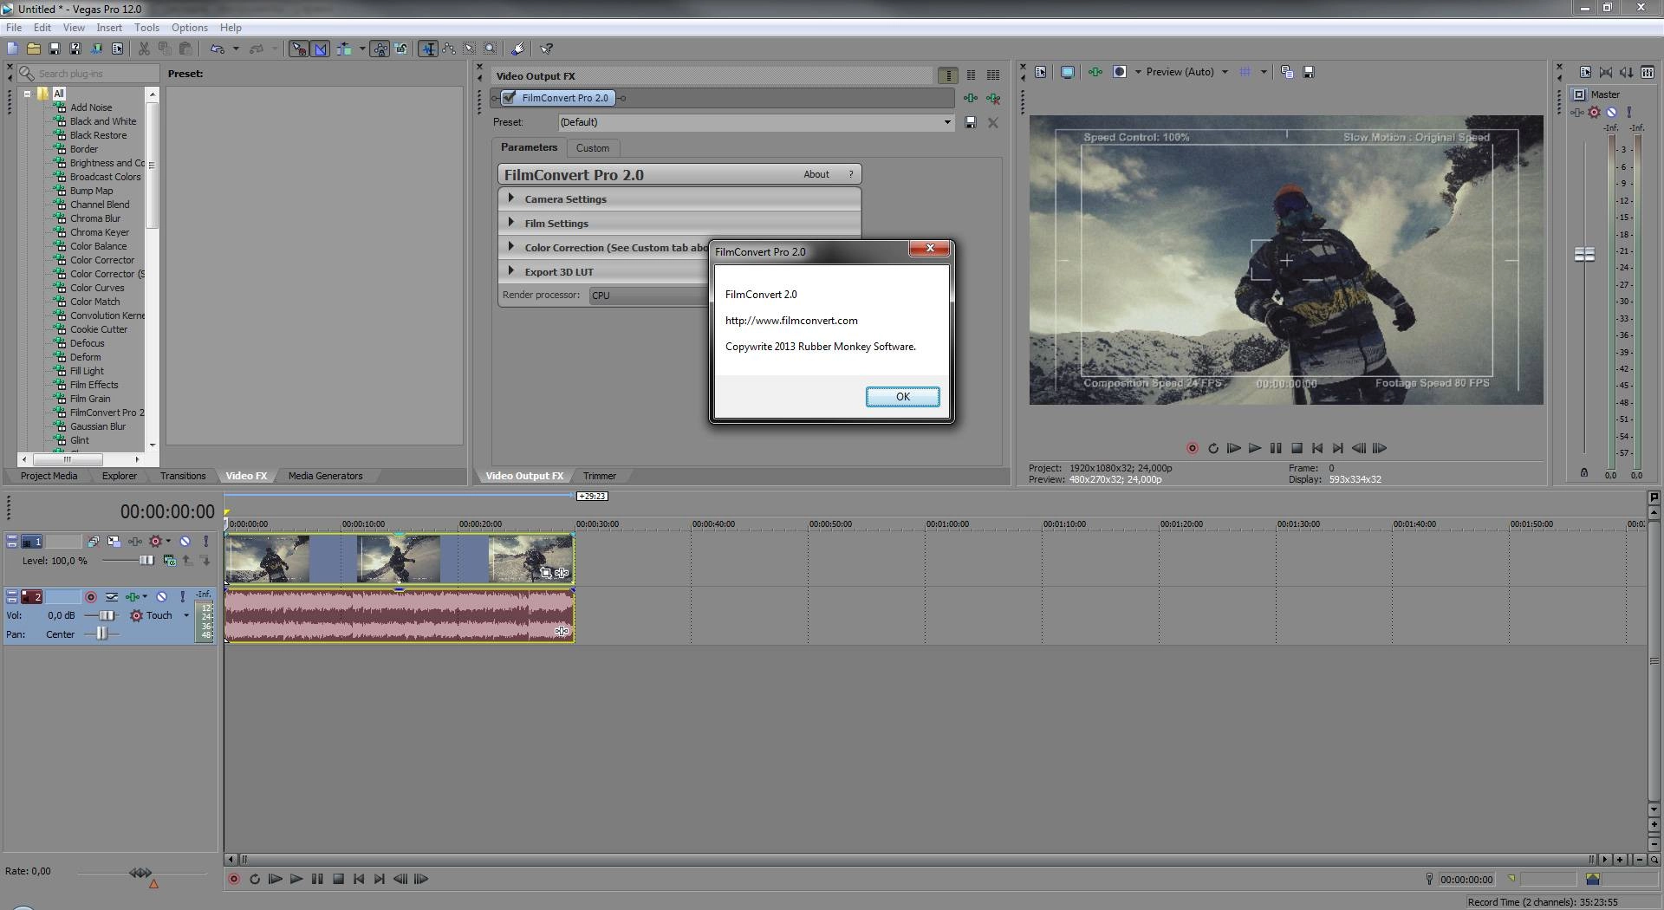Copy preview snapshot to clipboard
The height and width of the screenshot is (910, 1664).
pos(1287,72)
